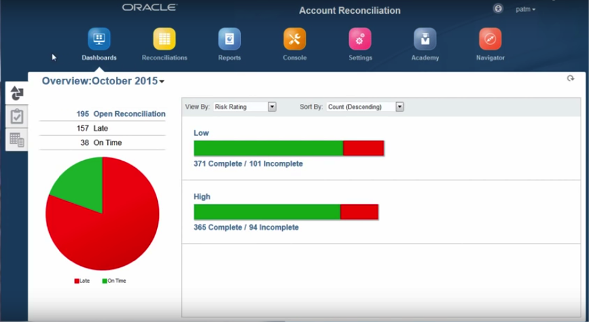
Task: Click the Settings label
Action: tap(360, 57)
